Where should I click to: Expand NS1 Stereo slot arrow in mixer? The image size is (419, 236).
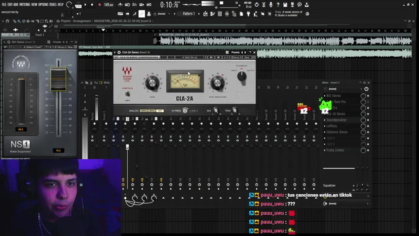[325, 96]
